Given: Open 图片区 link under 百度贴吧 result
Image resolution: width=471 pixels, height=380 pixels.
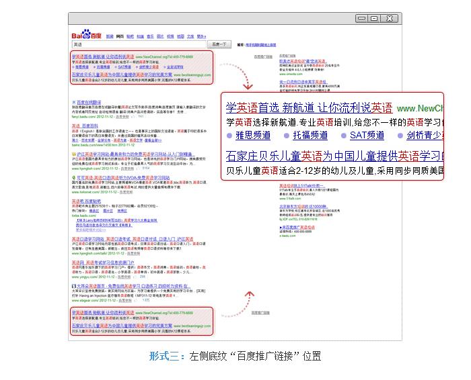Looking at the screenshot, I should coord(108,211).
